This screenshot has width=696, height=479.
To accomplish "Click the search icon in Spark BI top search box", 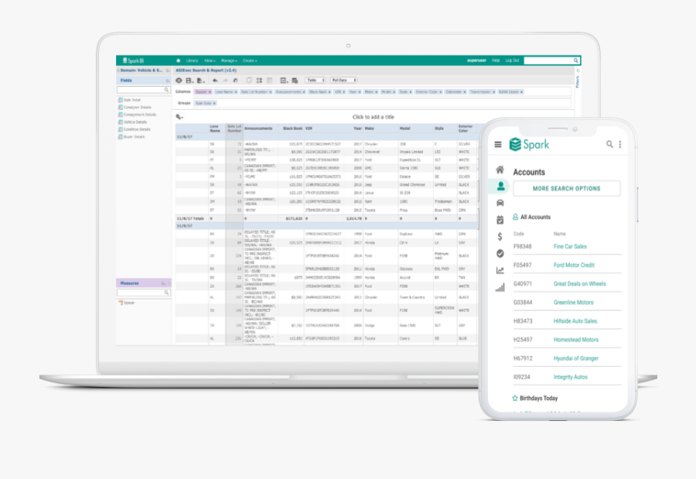I will point(575,60).
